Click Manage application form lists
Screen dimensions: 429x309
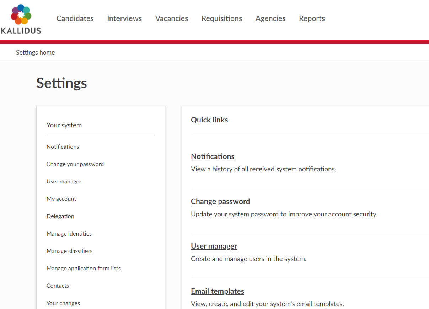84,269
